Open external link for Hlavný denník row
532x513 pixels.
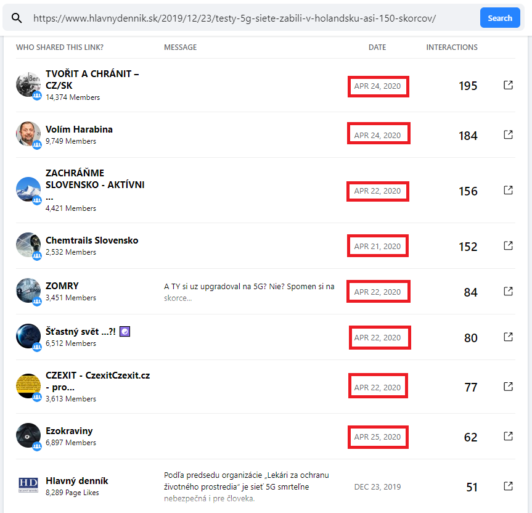click(508, 486)
